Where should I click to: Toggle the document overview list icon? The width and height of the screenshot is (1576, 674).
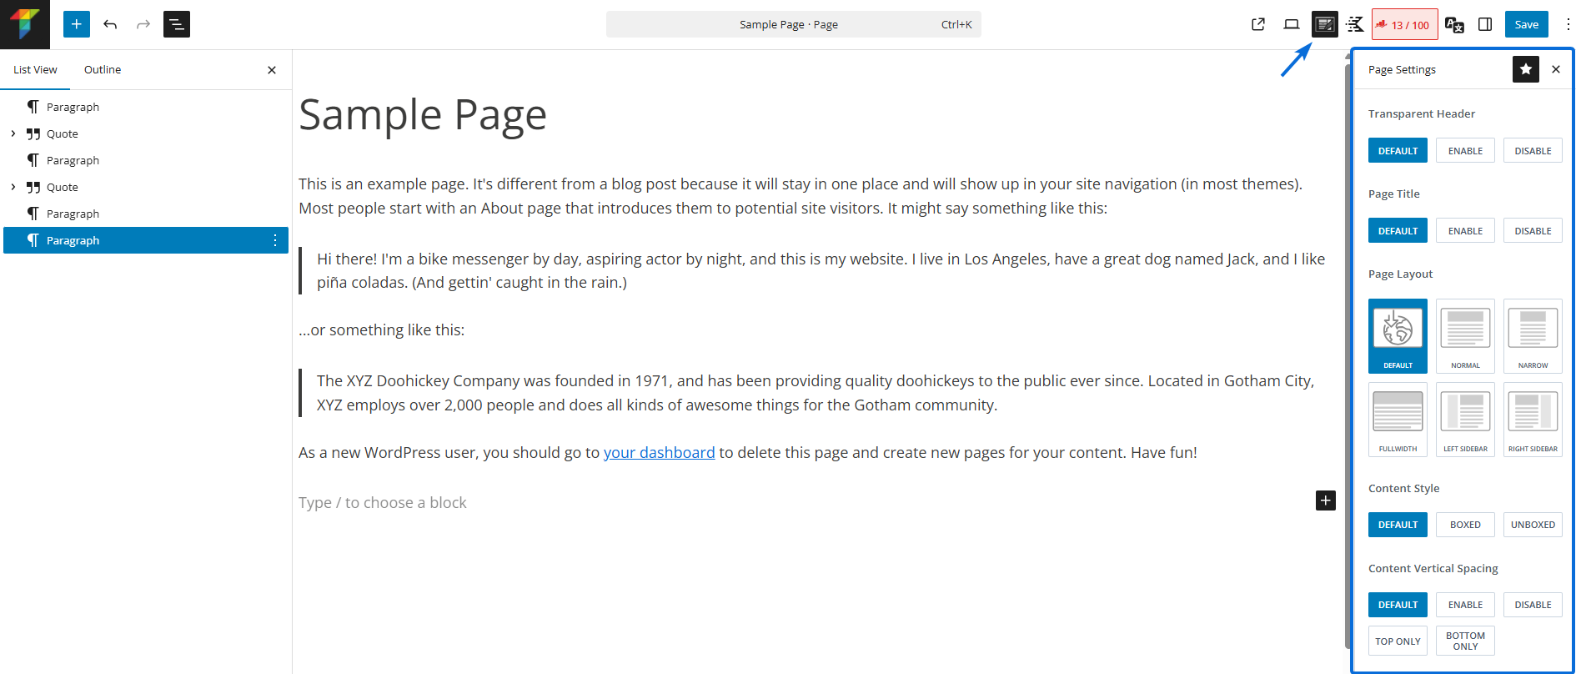[177, 24]
